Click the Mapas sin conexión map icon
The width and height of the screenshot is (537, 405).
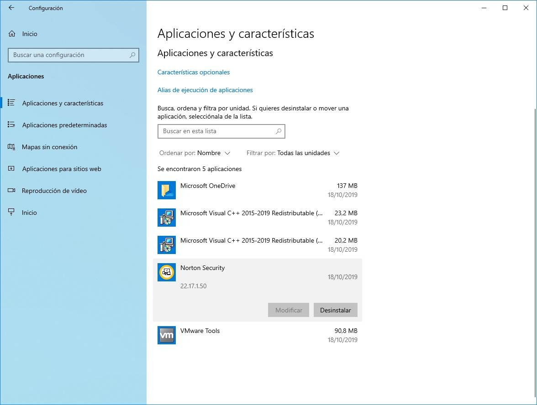11,147
